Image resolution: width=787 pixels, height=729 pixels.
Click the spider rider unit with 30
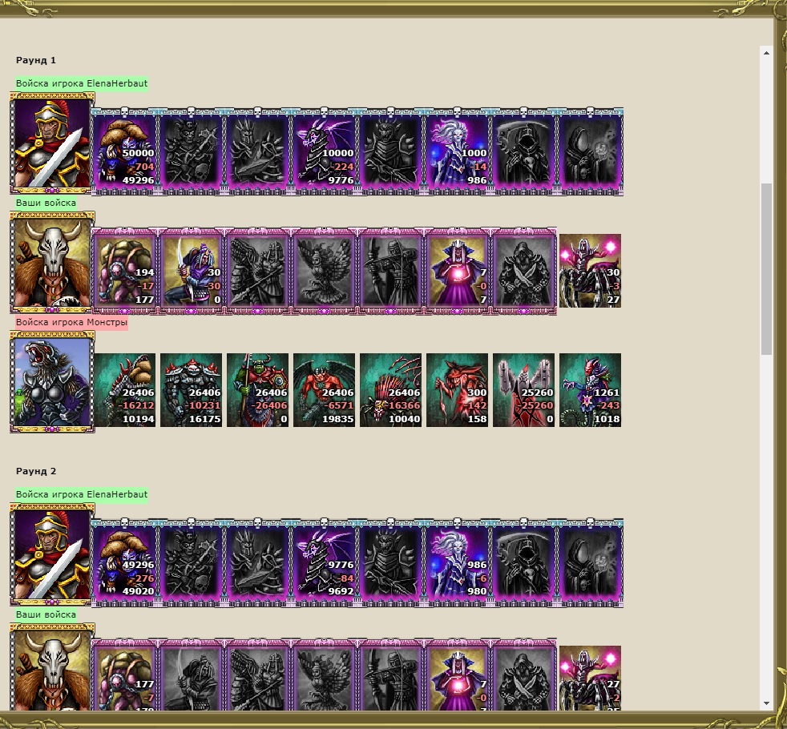(x=590, y=271)
